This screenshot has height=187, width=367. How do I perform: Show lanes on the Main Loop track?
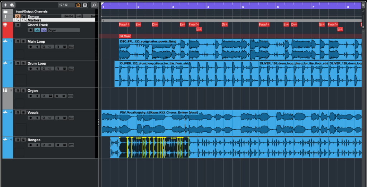[x=71, y=47]
